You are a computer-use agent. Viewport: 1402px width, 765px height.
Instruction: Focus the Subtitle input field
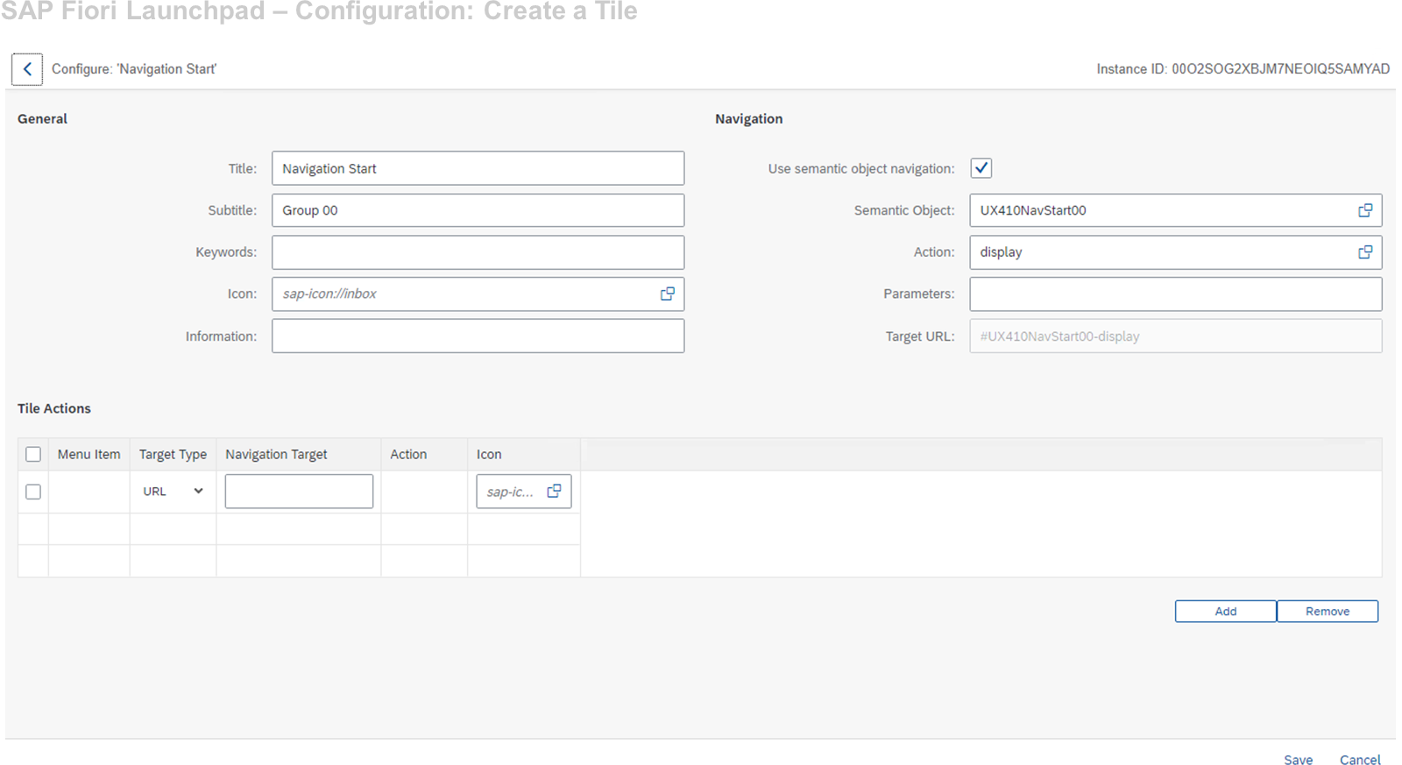[478, 210]
